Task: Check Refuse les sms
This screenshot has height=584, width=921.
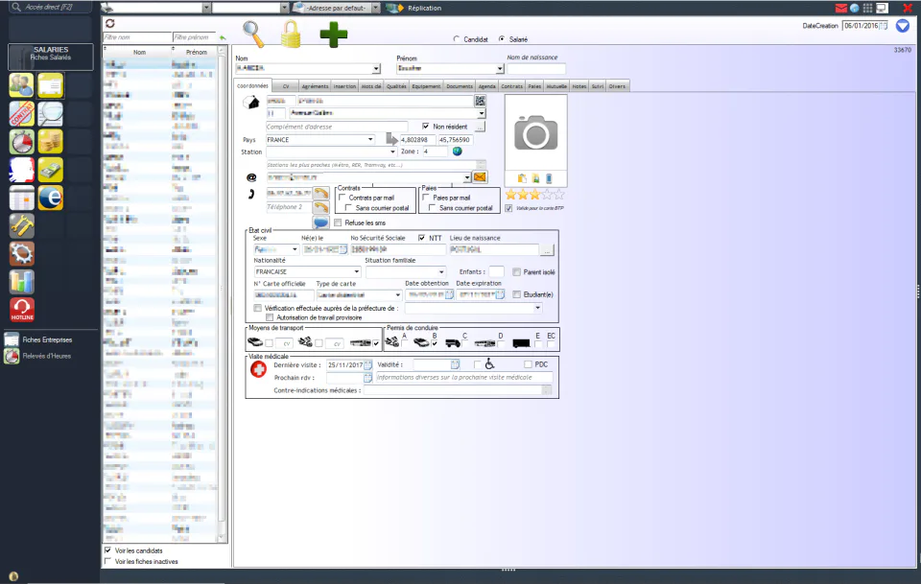Action: pyautogui.click(x=338, y=223)
